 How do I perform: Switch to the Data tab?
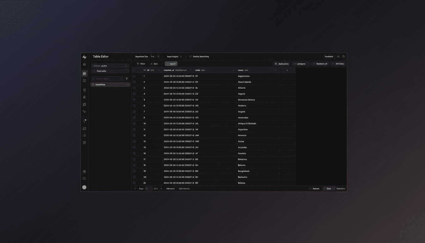[x=329, y=188]
